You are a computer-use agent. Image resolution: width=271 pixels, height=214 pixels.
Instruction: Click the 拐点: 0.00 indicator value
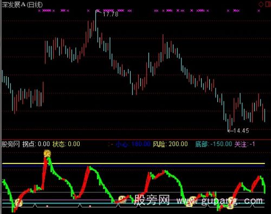point(36,144)
